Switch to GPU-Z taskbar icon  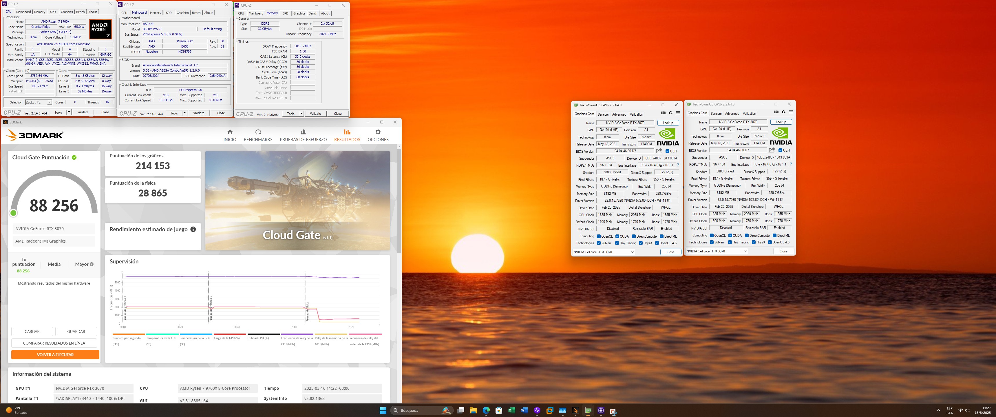pos(588,410)
